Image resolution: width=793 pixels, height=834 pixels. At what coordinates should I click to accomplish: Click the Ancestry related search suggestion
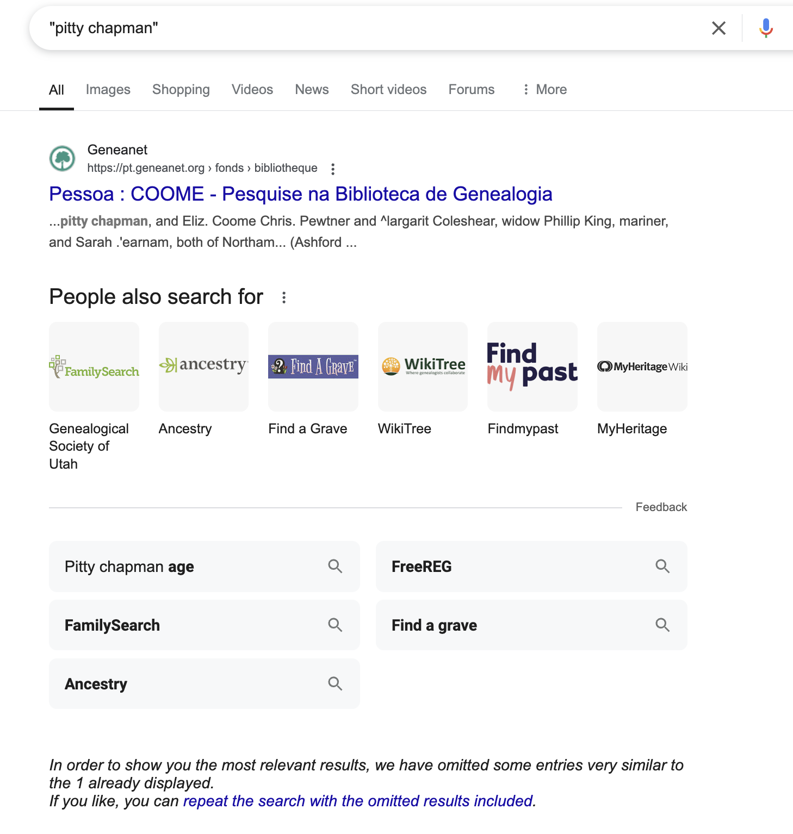click(205, 684)
